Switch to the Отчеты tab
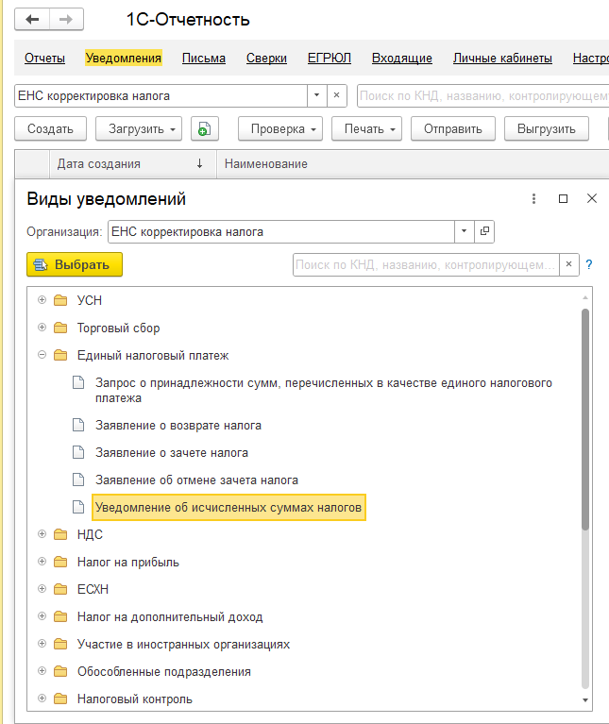This screenshot has height=724, width=609. [x=44, y=59]
